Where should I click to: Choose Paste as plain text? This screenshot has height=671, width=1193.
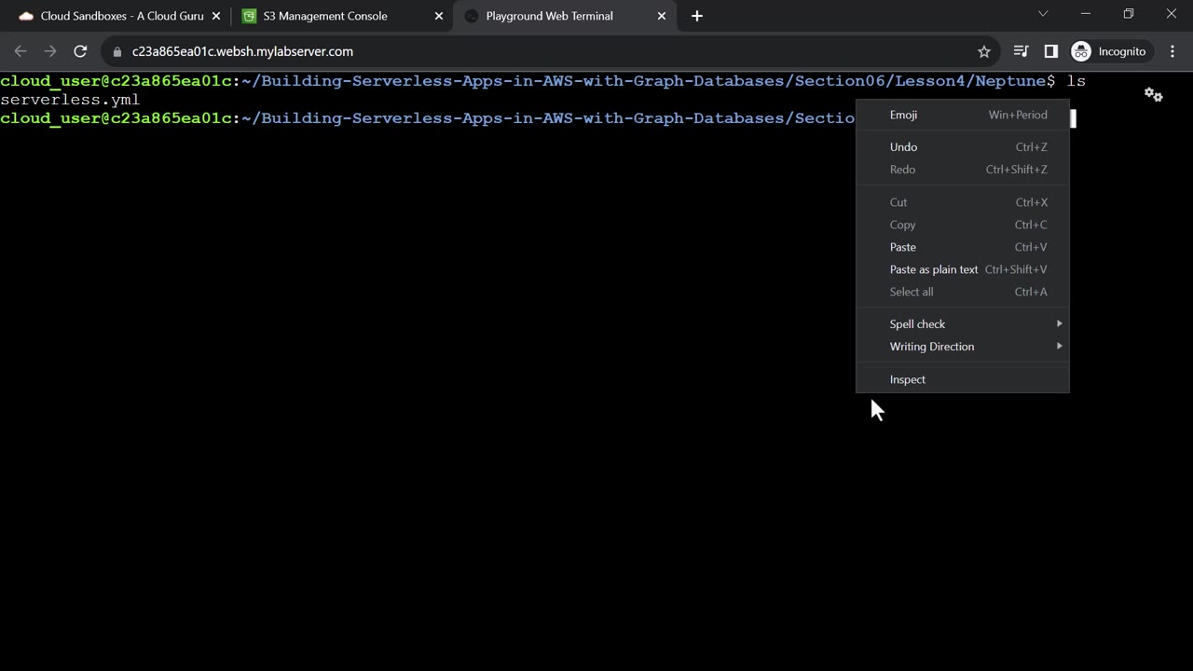963,269
